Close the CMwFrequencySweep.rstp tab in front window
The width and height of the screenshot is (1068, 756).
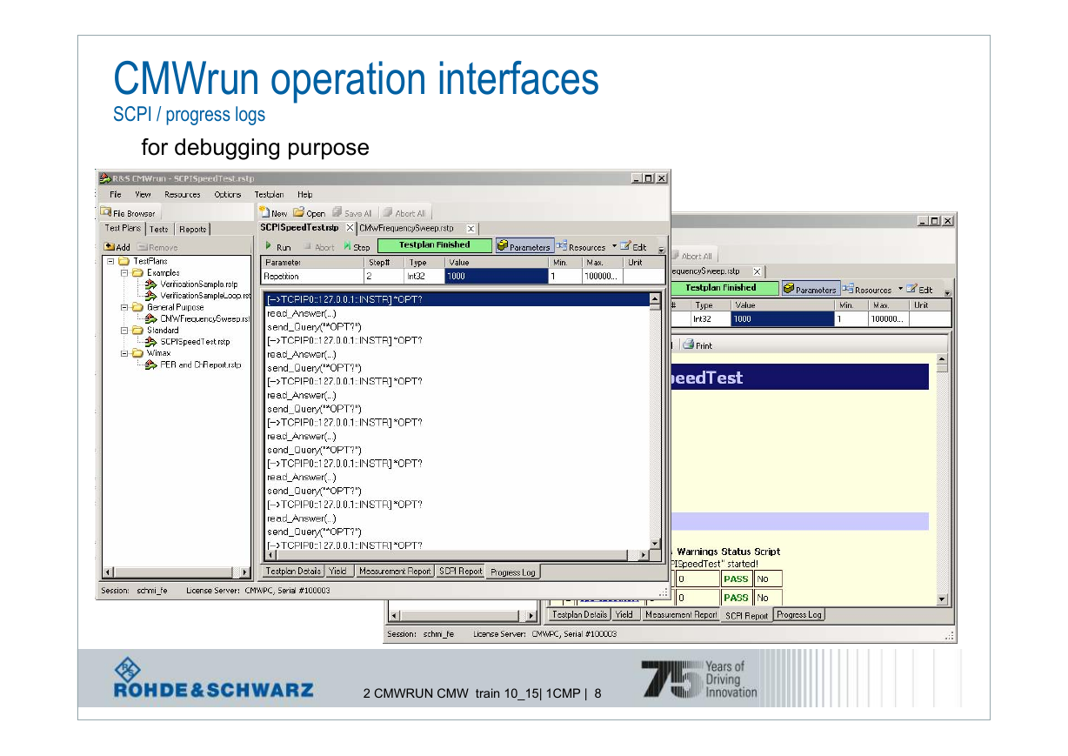click(x=471, y=229)
